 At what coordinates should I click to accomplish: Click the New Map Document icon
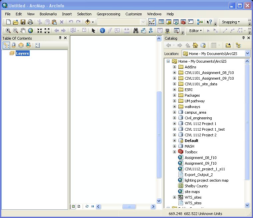tap(8, 22)
